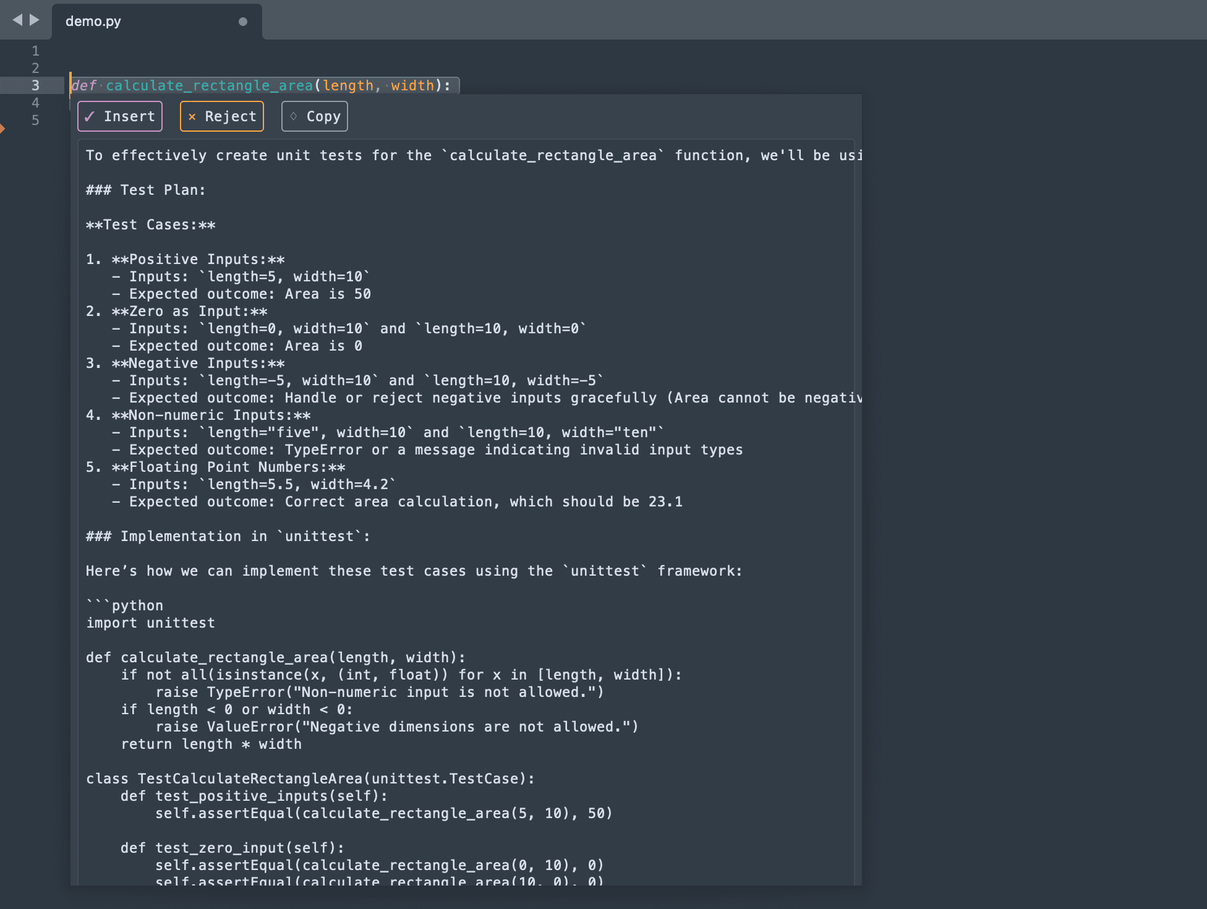The width and height of the screenshot is (1207, 909).
Task: Click the orange bookmark marker on left edge
Action: point(2,129)
